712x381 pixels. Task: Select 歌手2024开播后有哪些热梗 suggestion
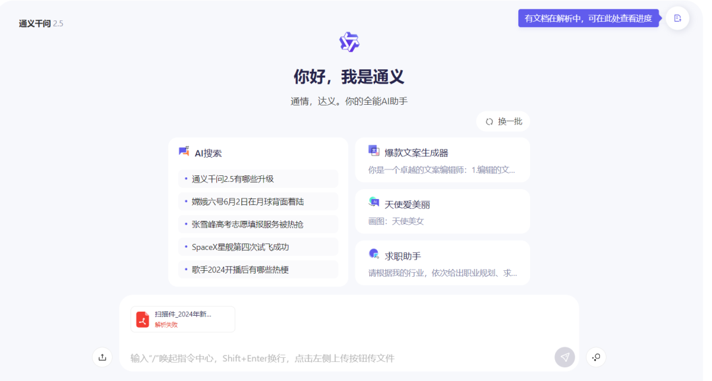point(258,270)
